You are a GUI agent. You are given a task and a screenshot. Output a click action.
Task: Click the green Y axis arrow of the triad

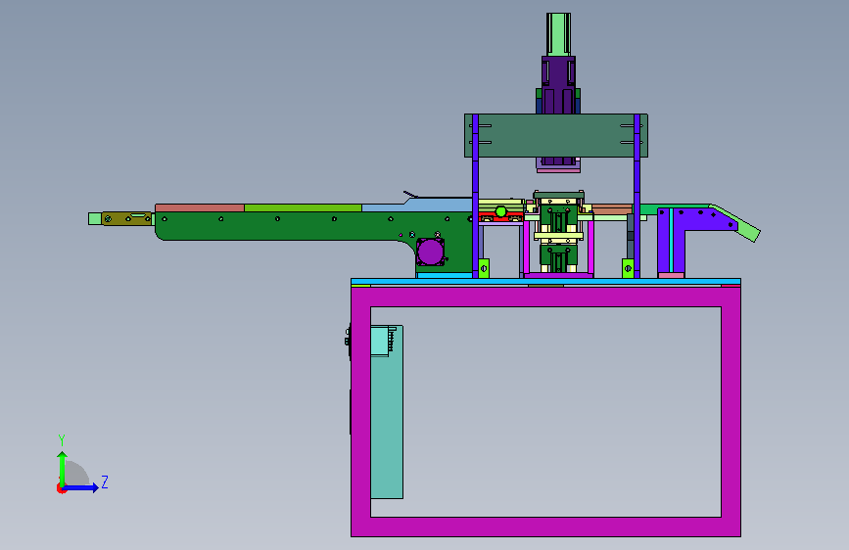click(63, 468)
